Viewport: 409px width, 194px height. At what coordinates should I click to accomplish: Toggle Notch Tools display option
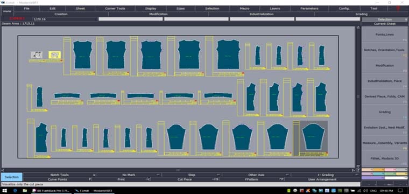(60, 175)
